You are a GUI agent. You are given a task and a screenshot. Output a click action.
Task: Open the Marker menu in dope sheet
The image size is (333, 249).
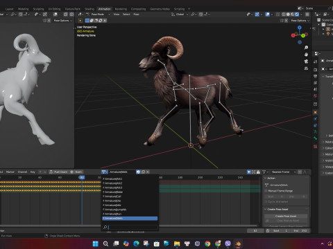click(x=10, y=172)
